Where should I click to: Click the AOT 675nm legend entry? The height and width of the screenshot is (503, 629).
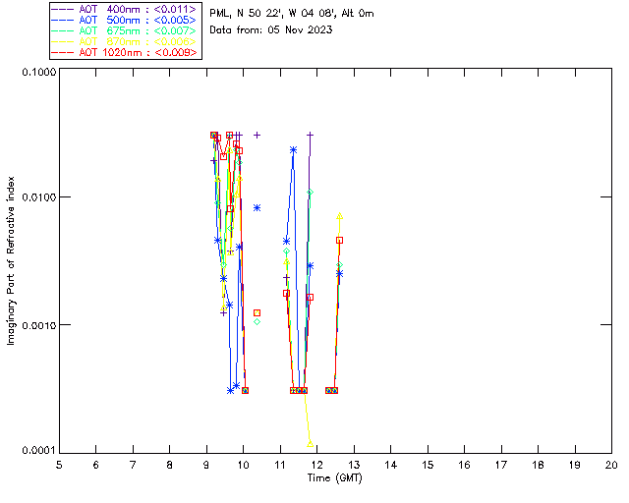point(125,30)
